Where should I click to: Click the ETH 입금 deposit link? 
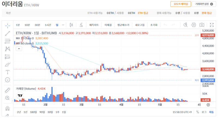(x=143, y=13)
